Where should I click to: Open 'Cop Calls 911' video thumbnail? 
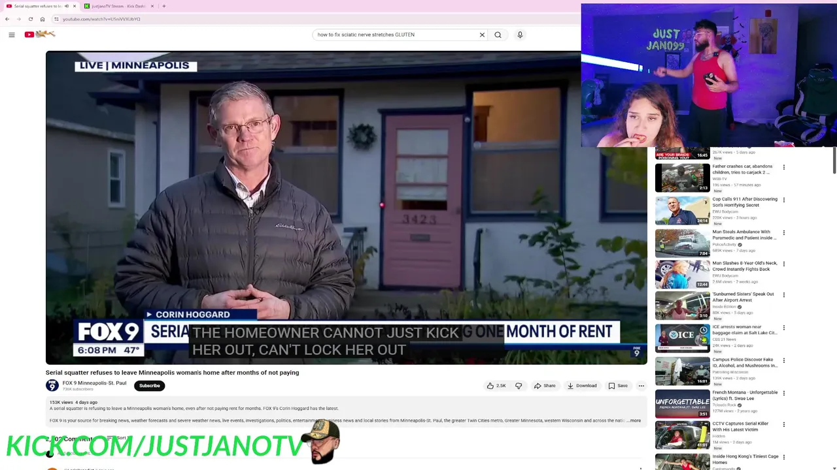click(683, 210)
